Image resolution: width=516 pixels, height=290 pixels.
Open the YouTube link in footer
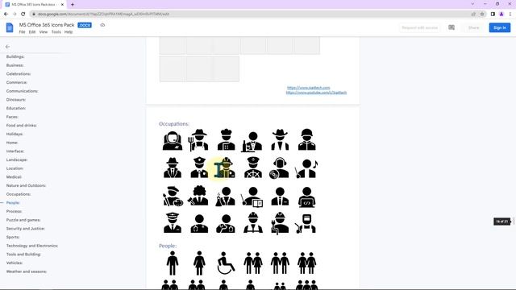(x=316, y=93)
